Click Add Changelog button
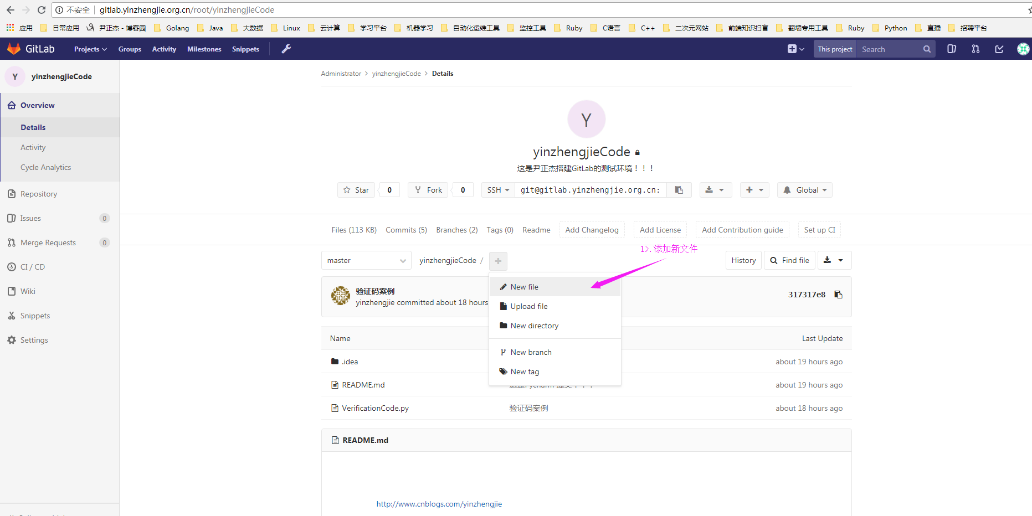 [x=592, y=230]
